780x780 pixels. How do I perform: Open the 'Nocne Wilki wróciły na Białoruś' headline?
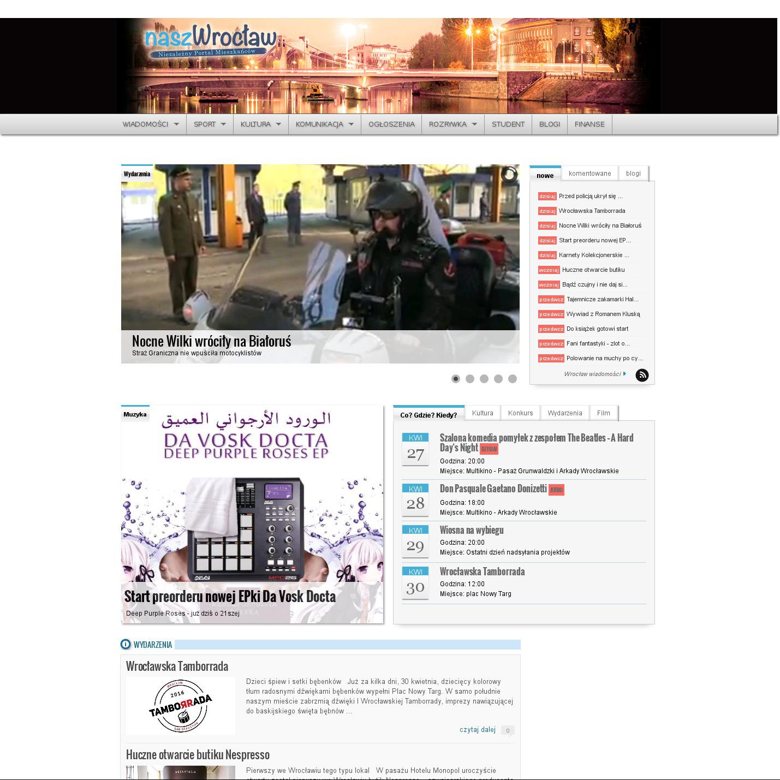211,341
